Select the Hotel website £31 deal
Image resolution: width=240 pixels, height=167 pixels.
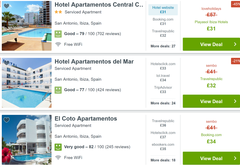(163, 10)
